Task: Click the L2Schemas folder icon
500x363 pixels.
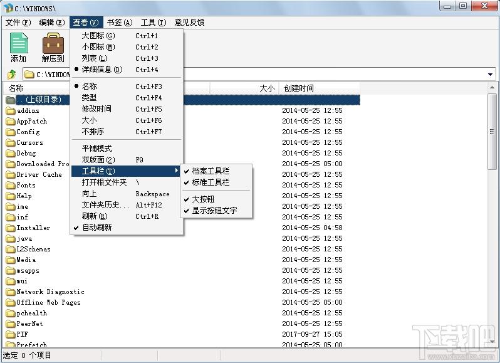Action: (11, 249)
